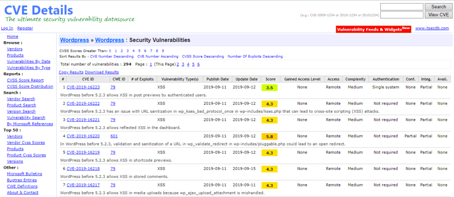
Task: Open CVE-2019-16222 details
Action: click(x=83, y=103)
